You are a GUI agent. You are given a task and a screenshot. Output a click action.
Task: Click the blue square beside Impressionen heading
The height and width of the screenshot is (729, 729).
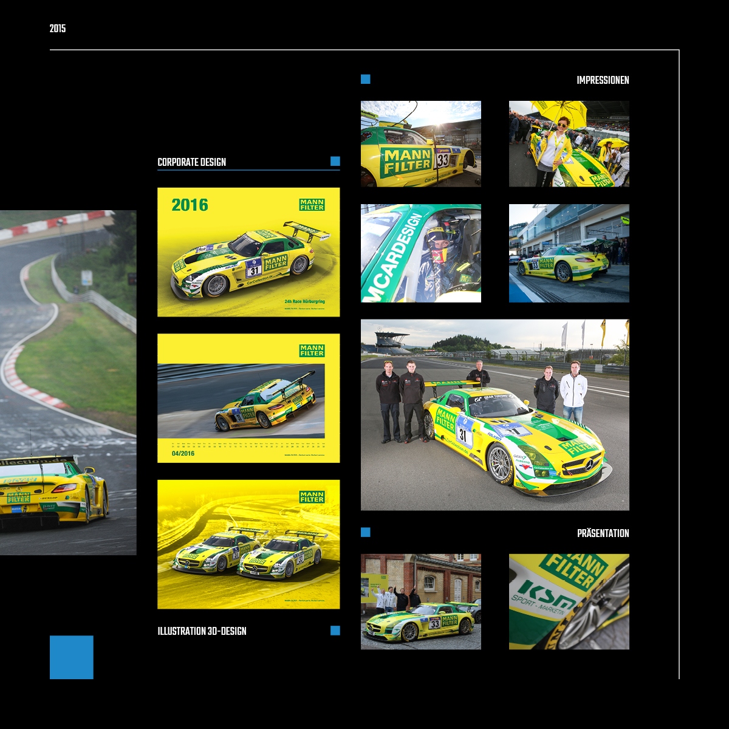pyautogui.click(x=365, y=79)
